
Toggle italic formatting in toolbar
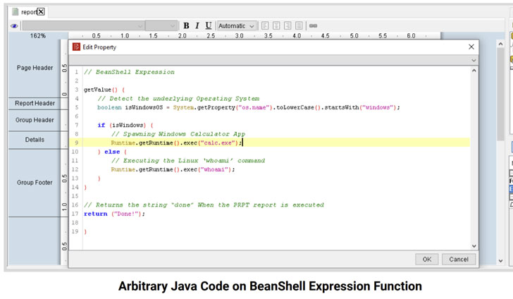coord(197,26)
